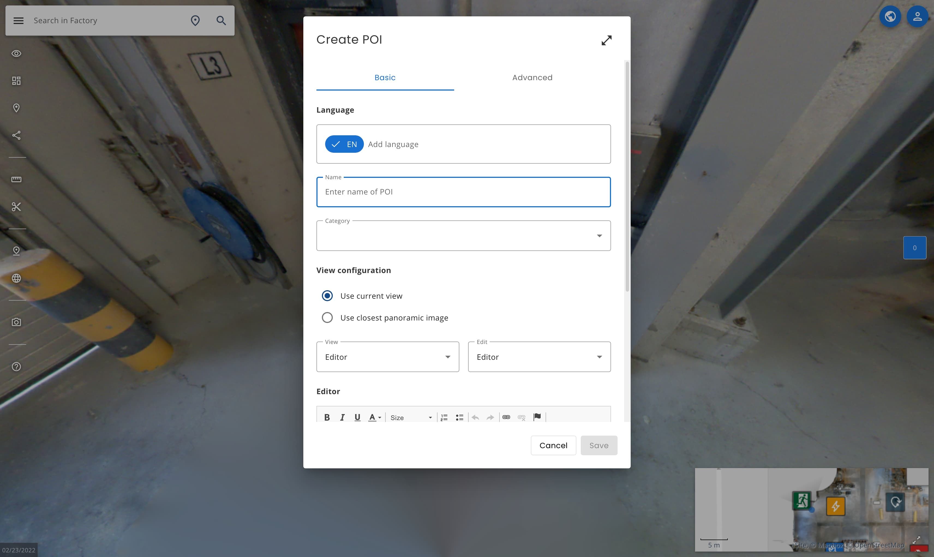Select Use closest panoramic image option
Image resolution: width=934 pixels, height=557 pixels.
(x=327, y=318)
